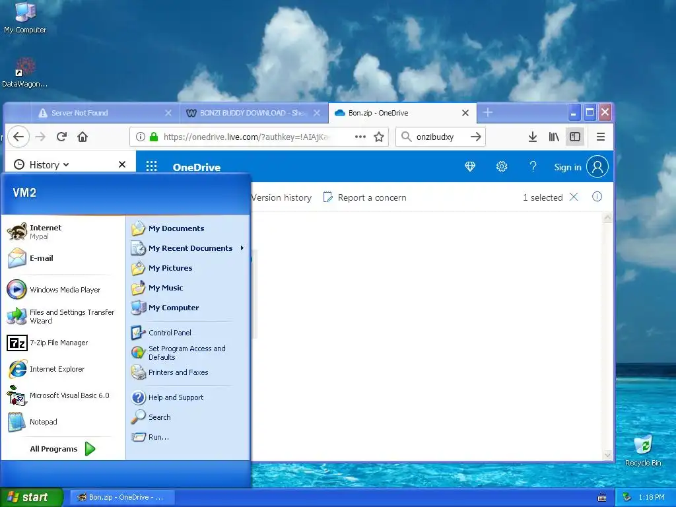Image resolution: width=676 pixels, height=507 pixels.
Task: Open Microsoft Visual Basic 6.0
Action: pos(63,395)
